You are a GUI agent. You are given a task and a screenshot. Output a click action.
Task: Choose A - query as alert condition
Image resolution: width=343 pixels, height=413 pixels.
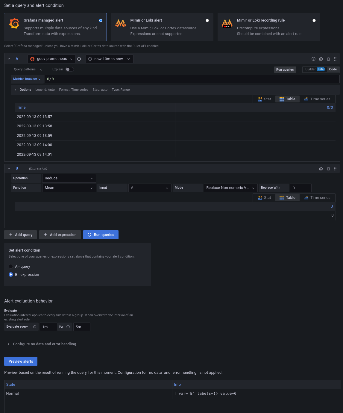pos(11,266)
